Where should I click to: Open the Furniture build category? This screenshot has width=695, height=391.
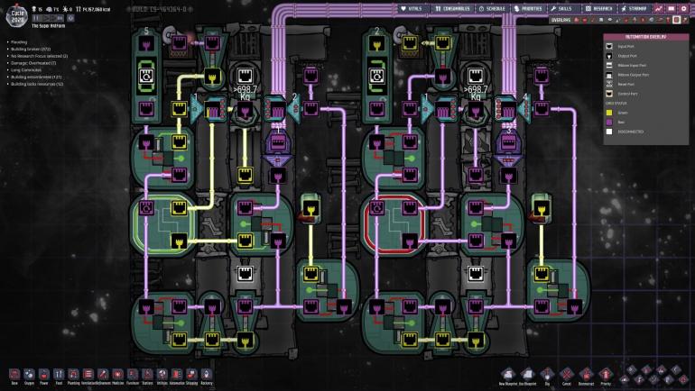coord(133,376)
